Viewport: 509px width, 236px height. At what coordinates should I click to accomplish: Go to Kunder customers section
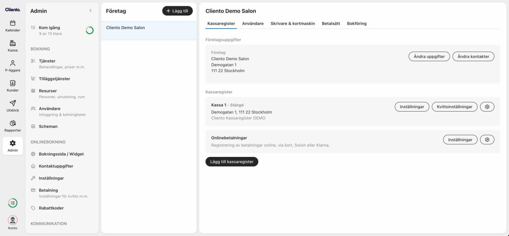[x=13, y=86]
